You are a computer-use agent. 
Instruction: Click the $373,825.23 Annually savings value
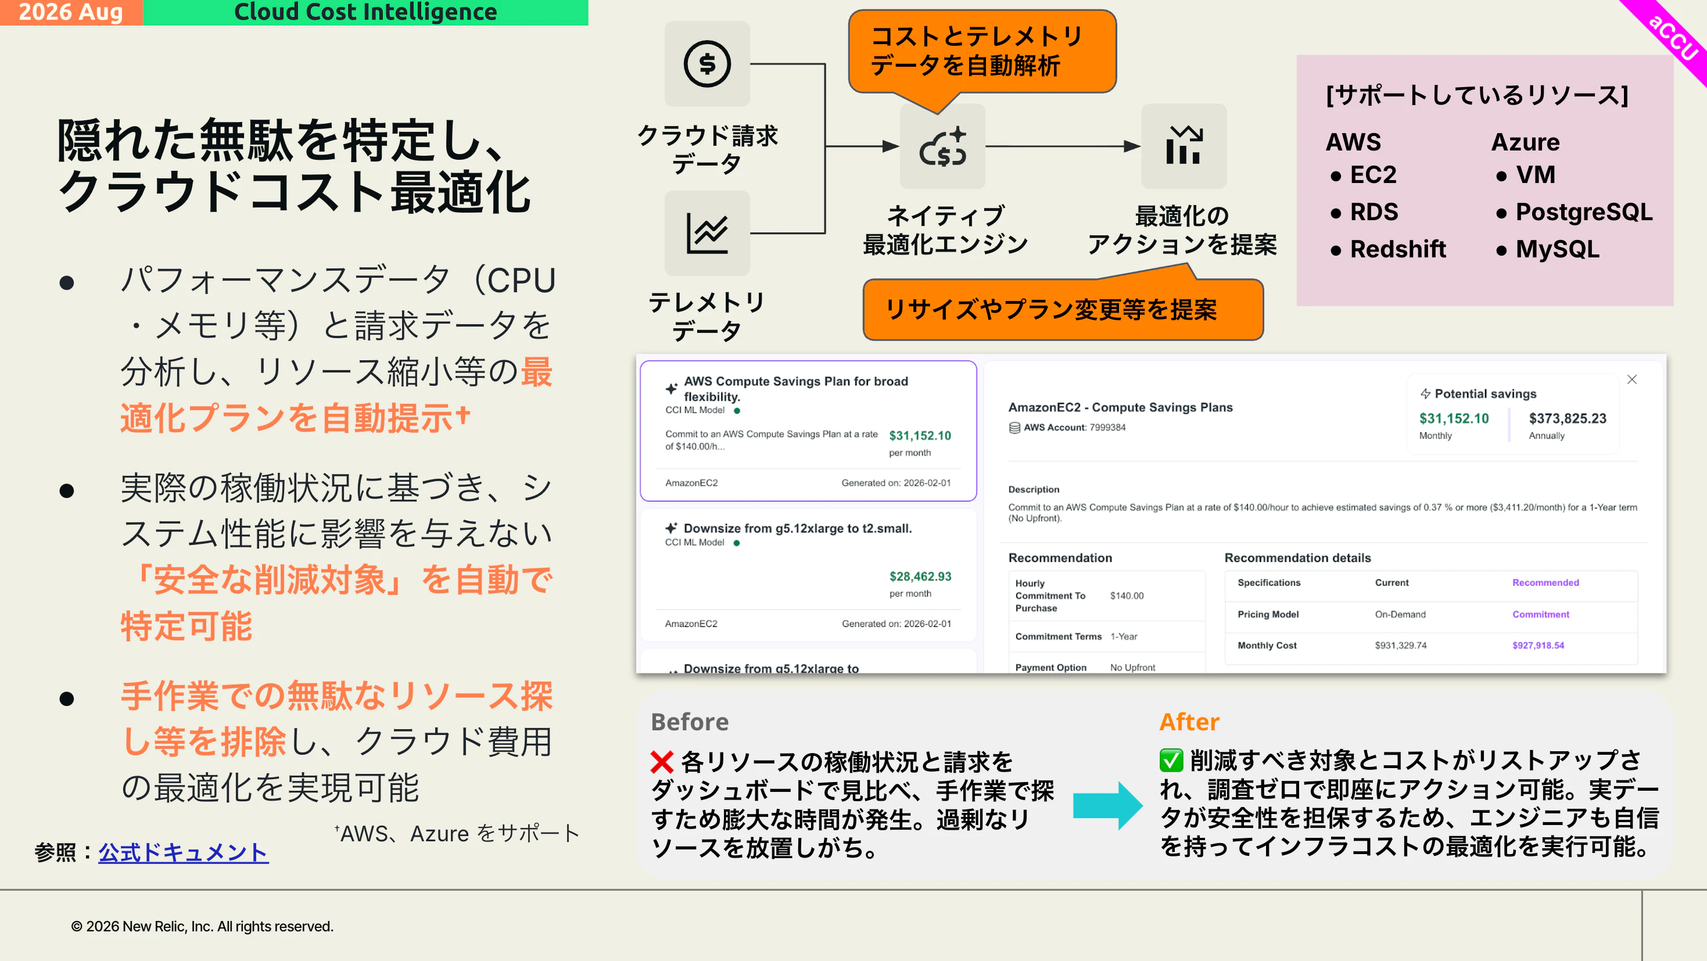1567,418
